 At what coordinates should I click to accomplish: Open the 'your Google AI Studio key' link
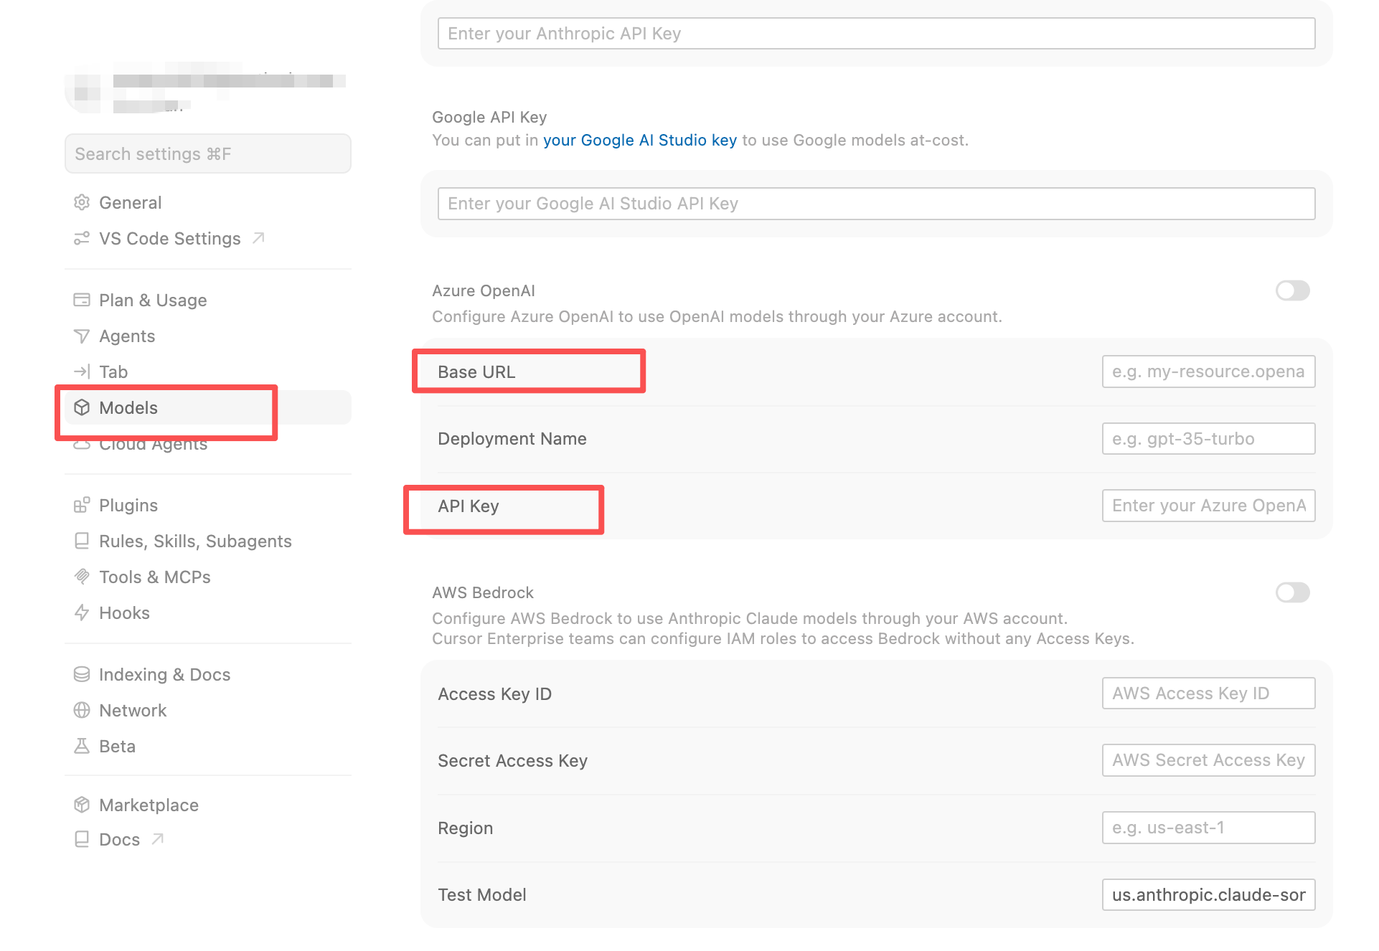[x=640, y=140]
